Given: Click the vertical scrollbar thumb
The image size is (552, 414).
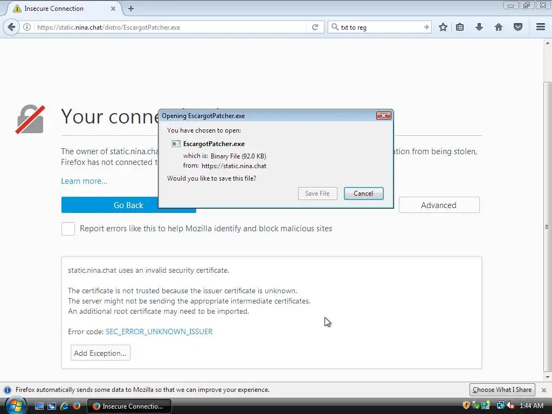Looking at the screenshot, I should click(547, 227).
